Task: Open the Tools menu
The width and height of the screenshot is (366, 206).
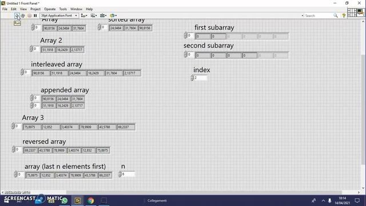Action: click(x=63, y=9)
